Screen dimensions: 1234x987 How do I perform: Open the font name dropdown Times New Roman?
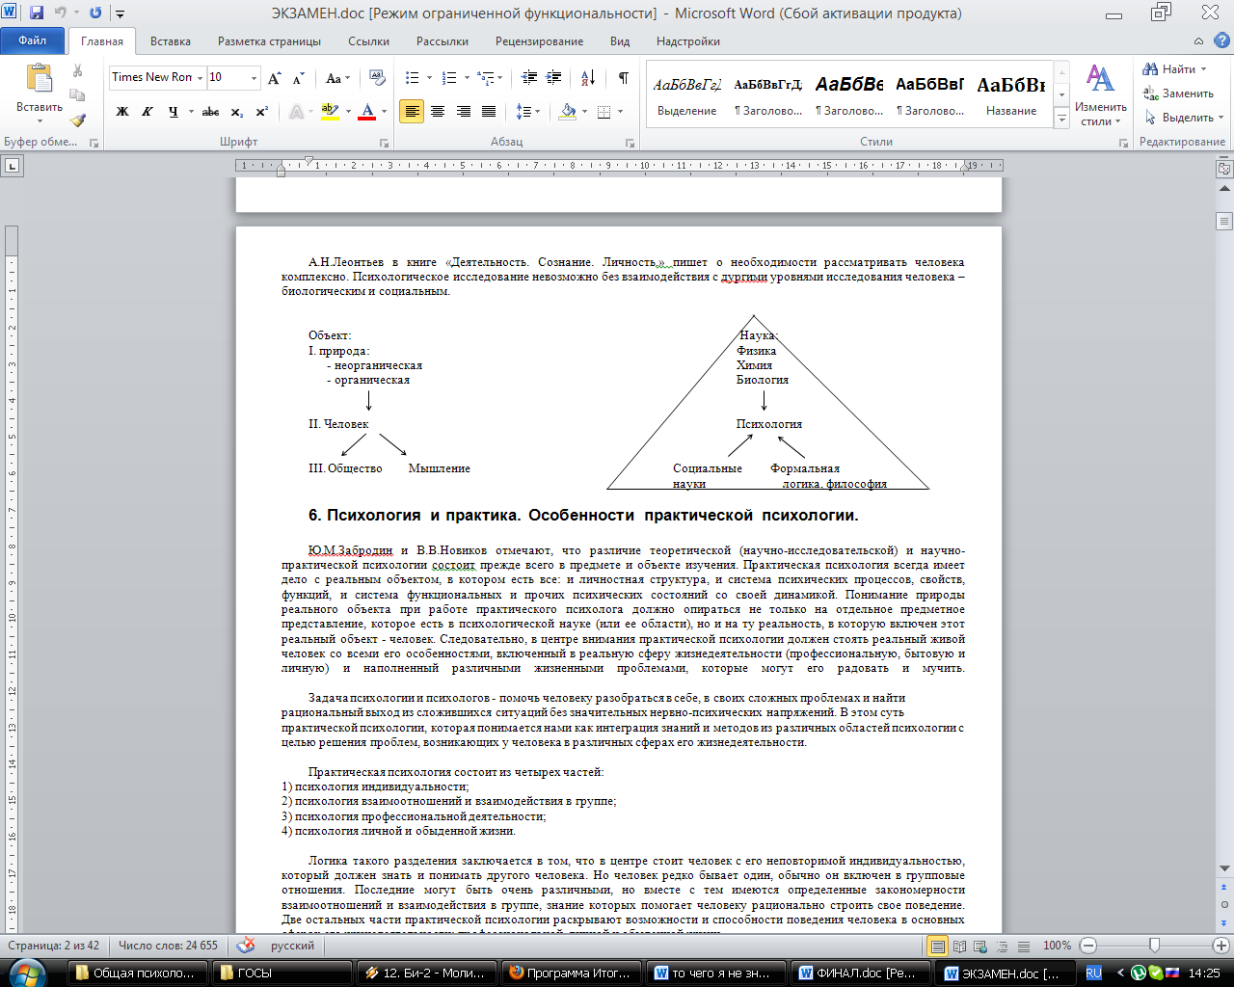pos(201,78)
